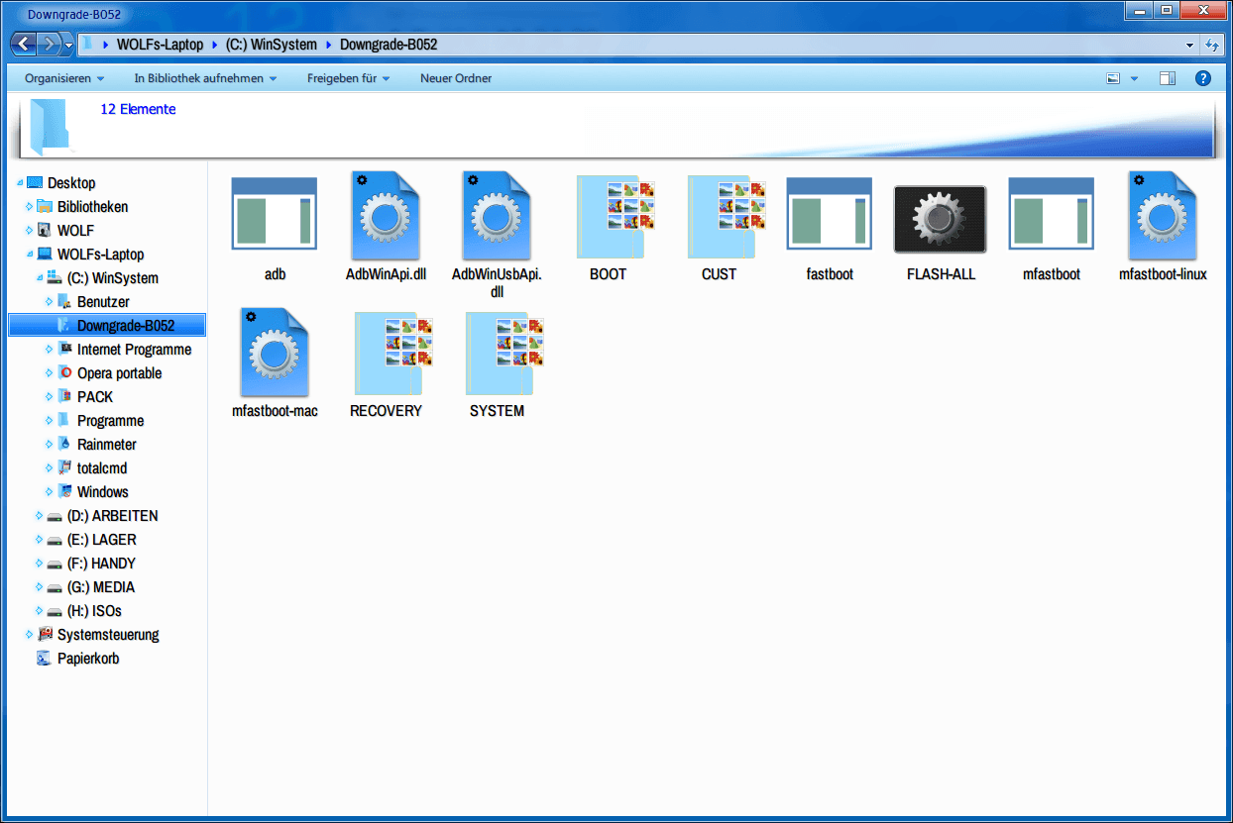The width and height of the screenshot is (1233, 823).
Task: Select the CUST image file
Action: coord(719,228)
